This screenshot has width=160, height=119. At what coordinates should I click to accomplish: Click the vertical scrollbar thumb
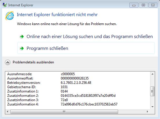pos(152,91)
